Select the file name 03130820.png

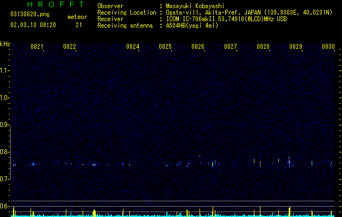tap(30, 15)
